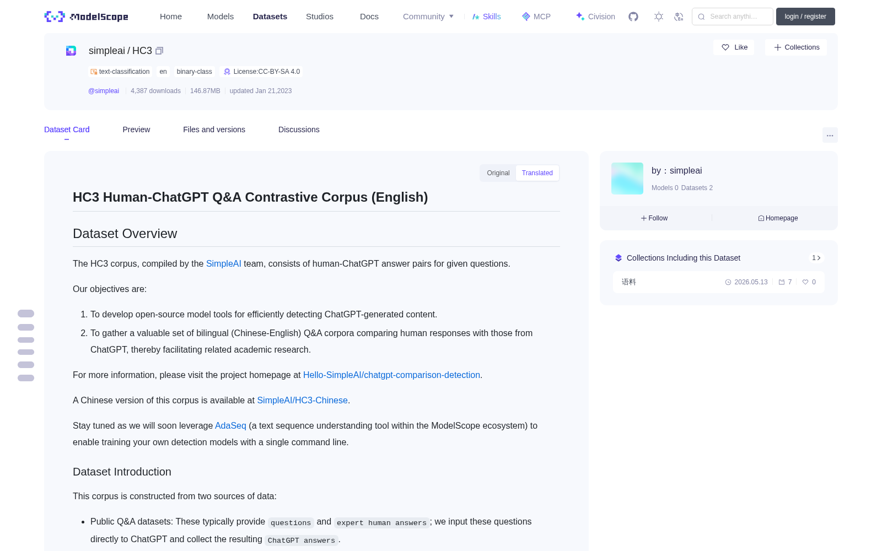Switch to the Preview tab
Image resolution: width=882 pixels, height=551 pixels.
136,129
